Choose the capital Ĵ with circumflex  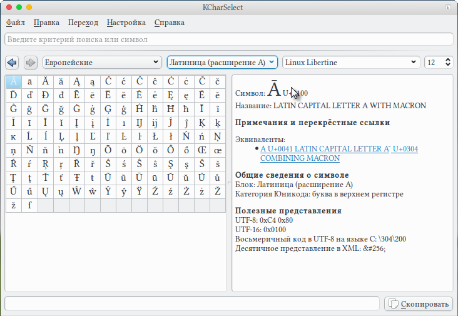click(171, 123)
